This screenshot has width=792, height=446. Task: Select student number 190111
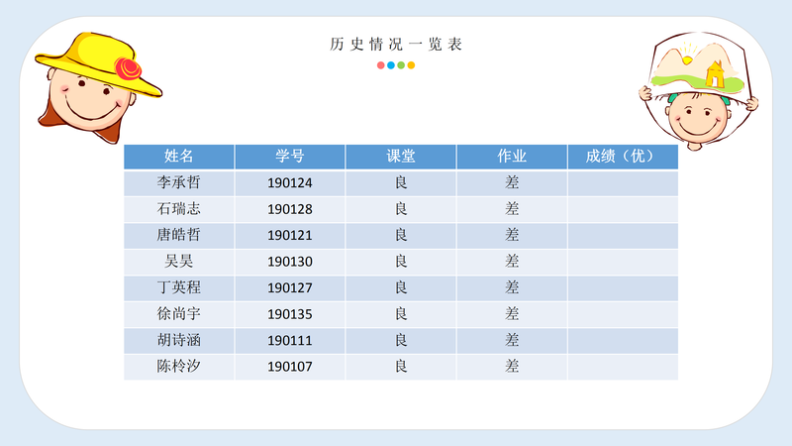[x=290, y=341]
